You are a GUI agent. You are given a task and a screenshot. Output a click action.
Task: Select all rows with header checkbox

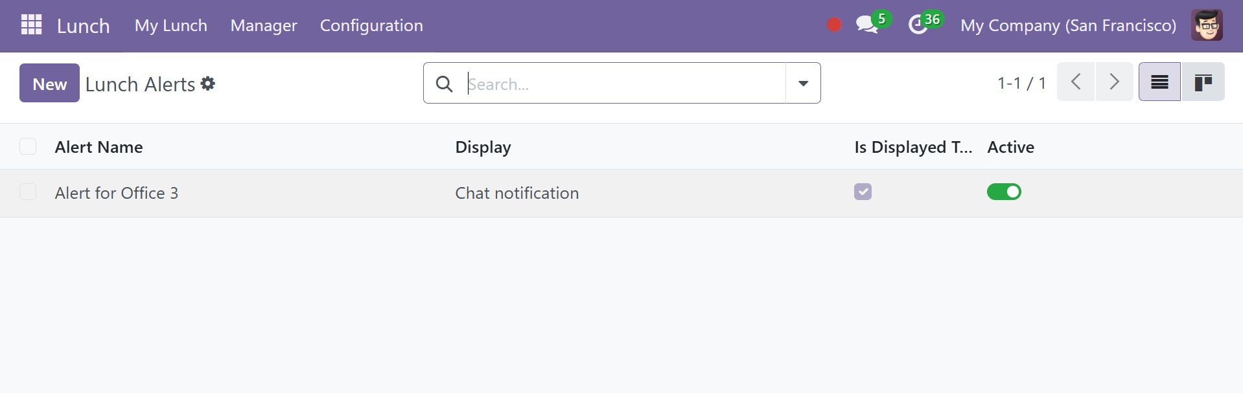(28, 146)
